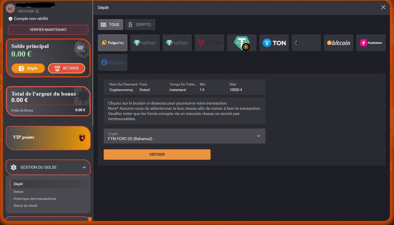Choose the Fasttoken payment method

(371, 43)
